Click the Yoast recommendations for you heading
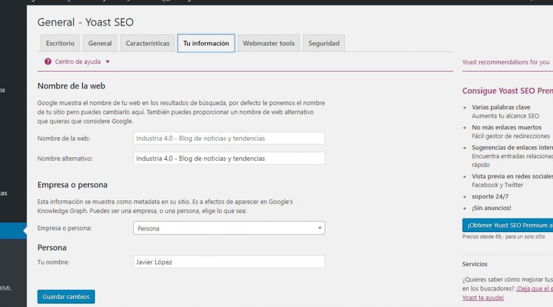 click(x=506, y=62)
